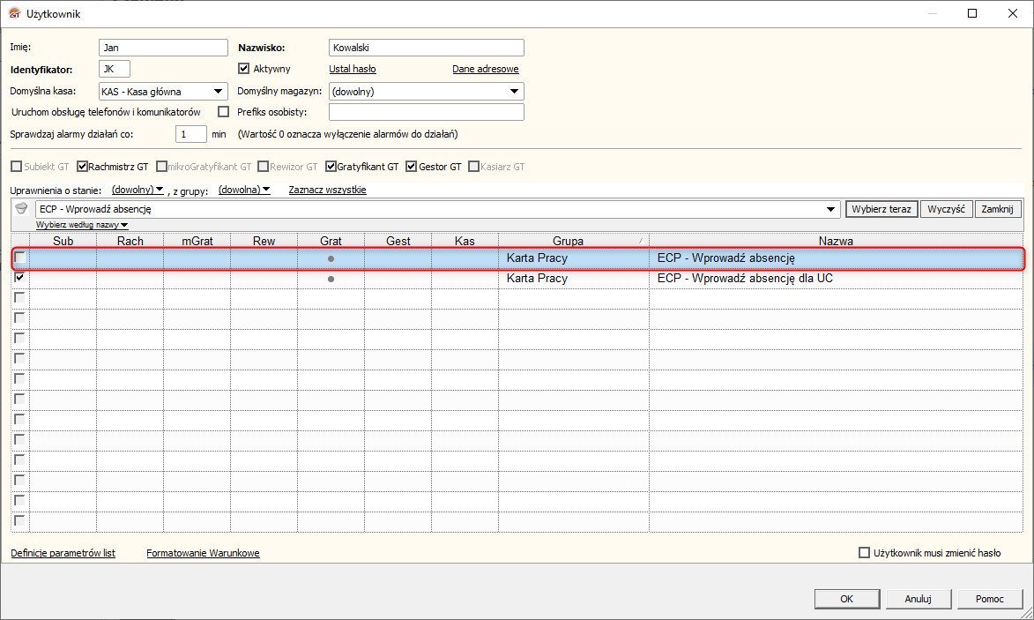Screen dimensions: 1034x620
Task: Open the Definicje parametrów list link
Action: 63,553
